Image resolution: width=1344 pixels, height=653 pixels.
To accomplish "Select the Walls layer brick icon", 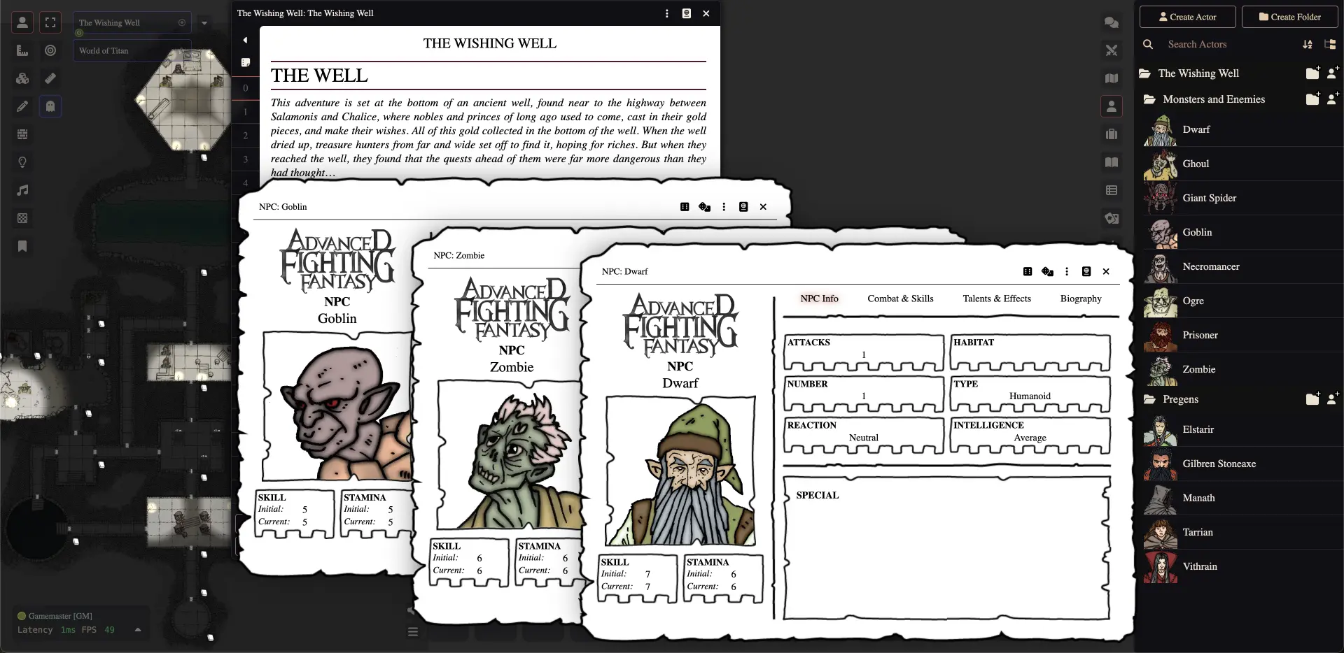I will pyautogui.click(x=22, y=134).
